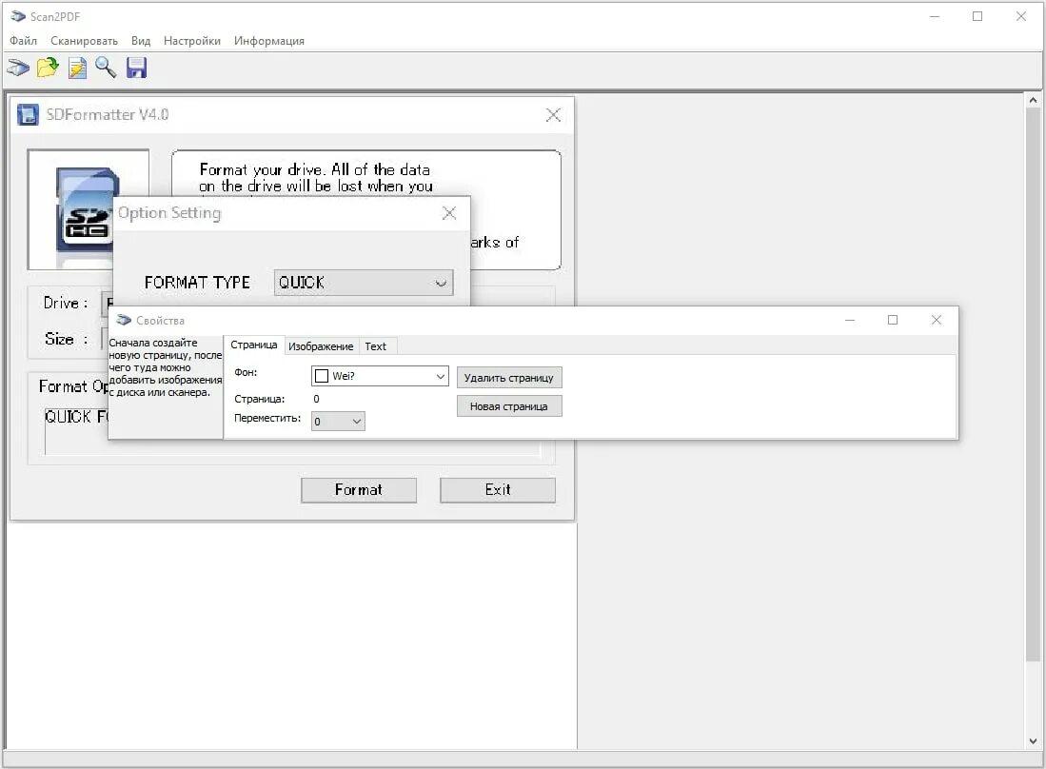This screenshot has width=1046, height=769.
Task: Switch to the Страница tab
Action: (253, 345)
